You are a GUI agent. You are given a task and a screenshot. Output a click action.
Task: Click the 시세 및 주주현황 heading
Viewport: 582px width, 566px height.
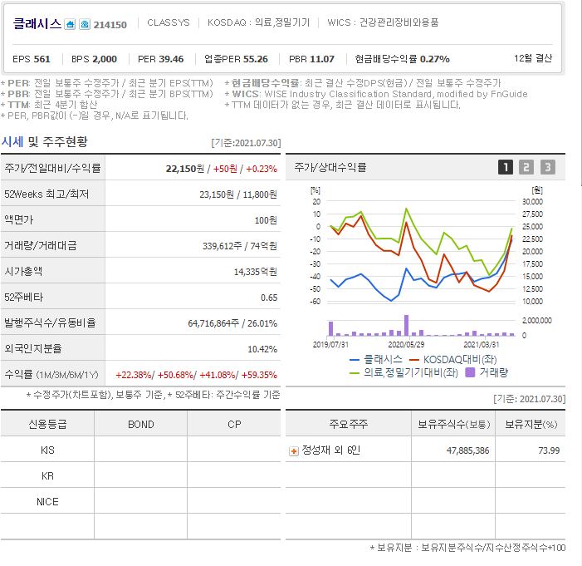45,141
